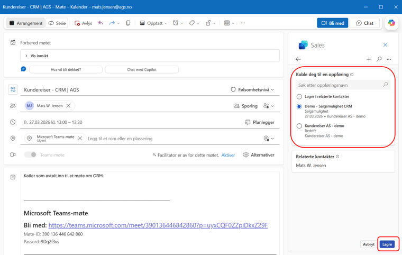This screenshot has height=255, width=402.
Task: Open the Opptatt status dropdown
Action: (x=153, y=23)
